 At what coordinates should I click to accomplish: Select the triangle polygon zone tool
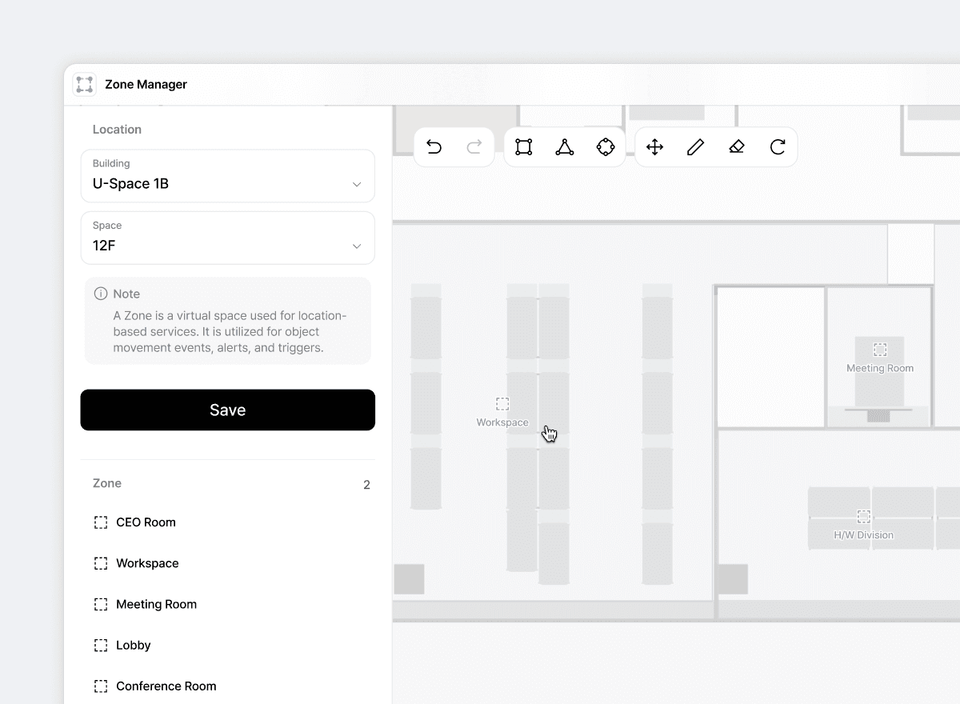coord(565,147)
